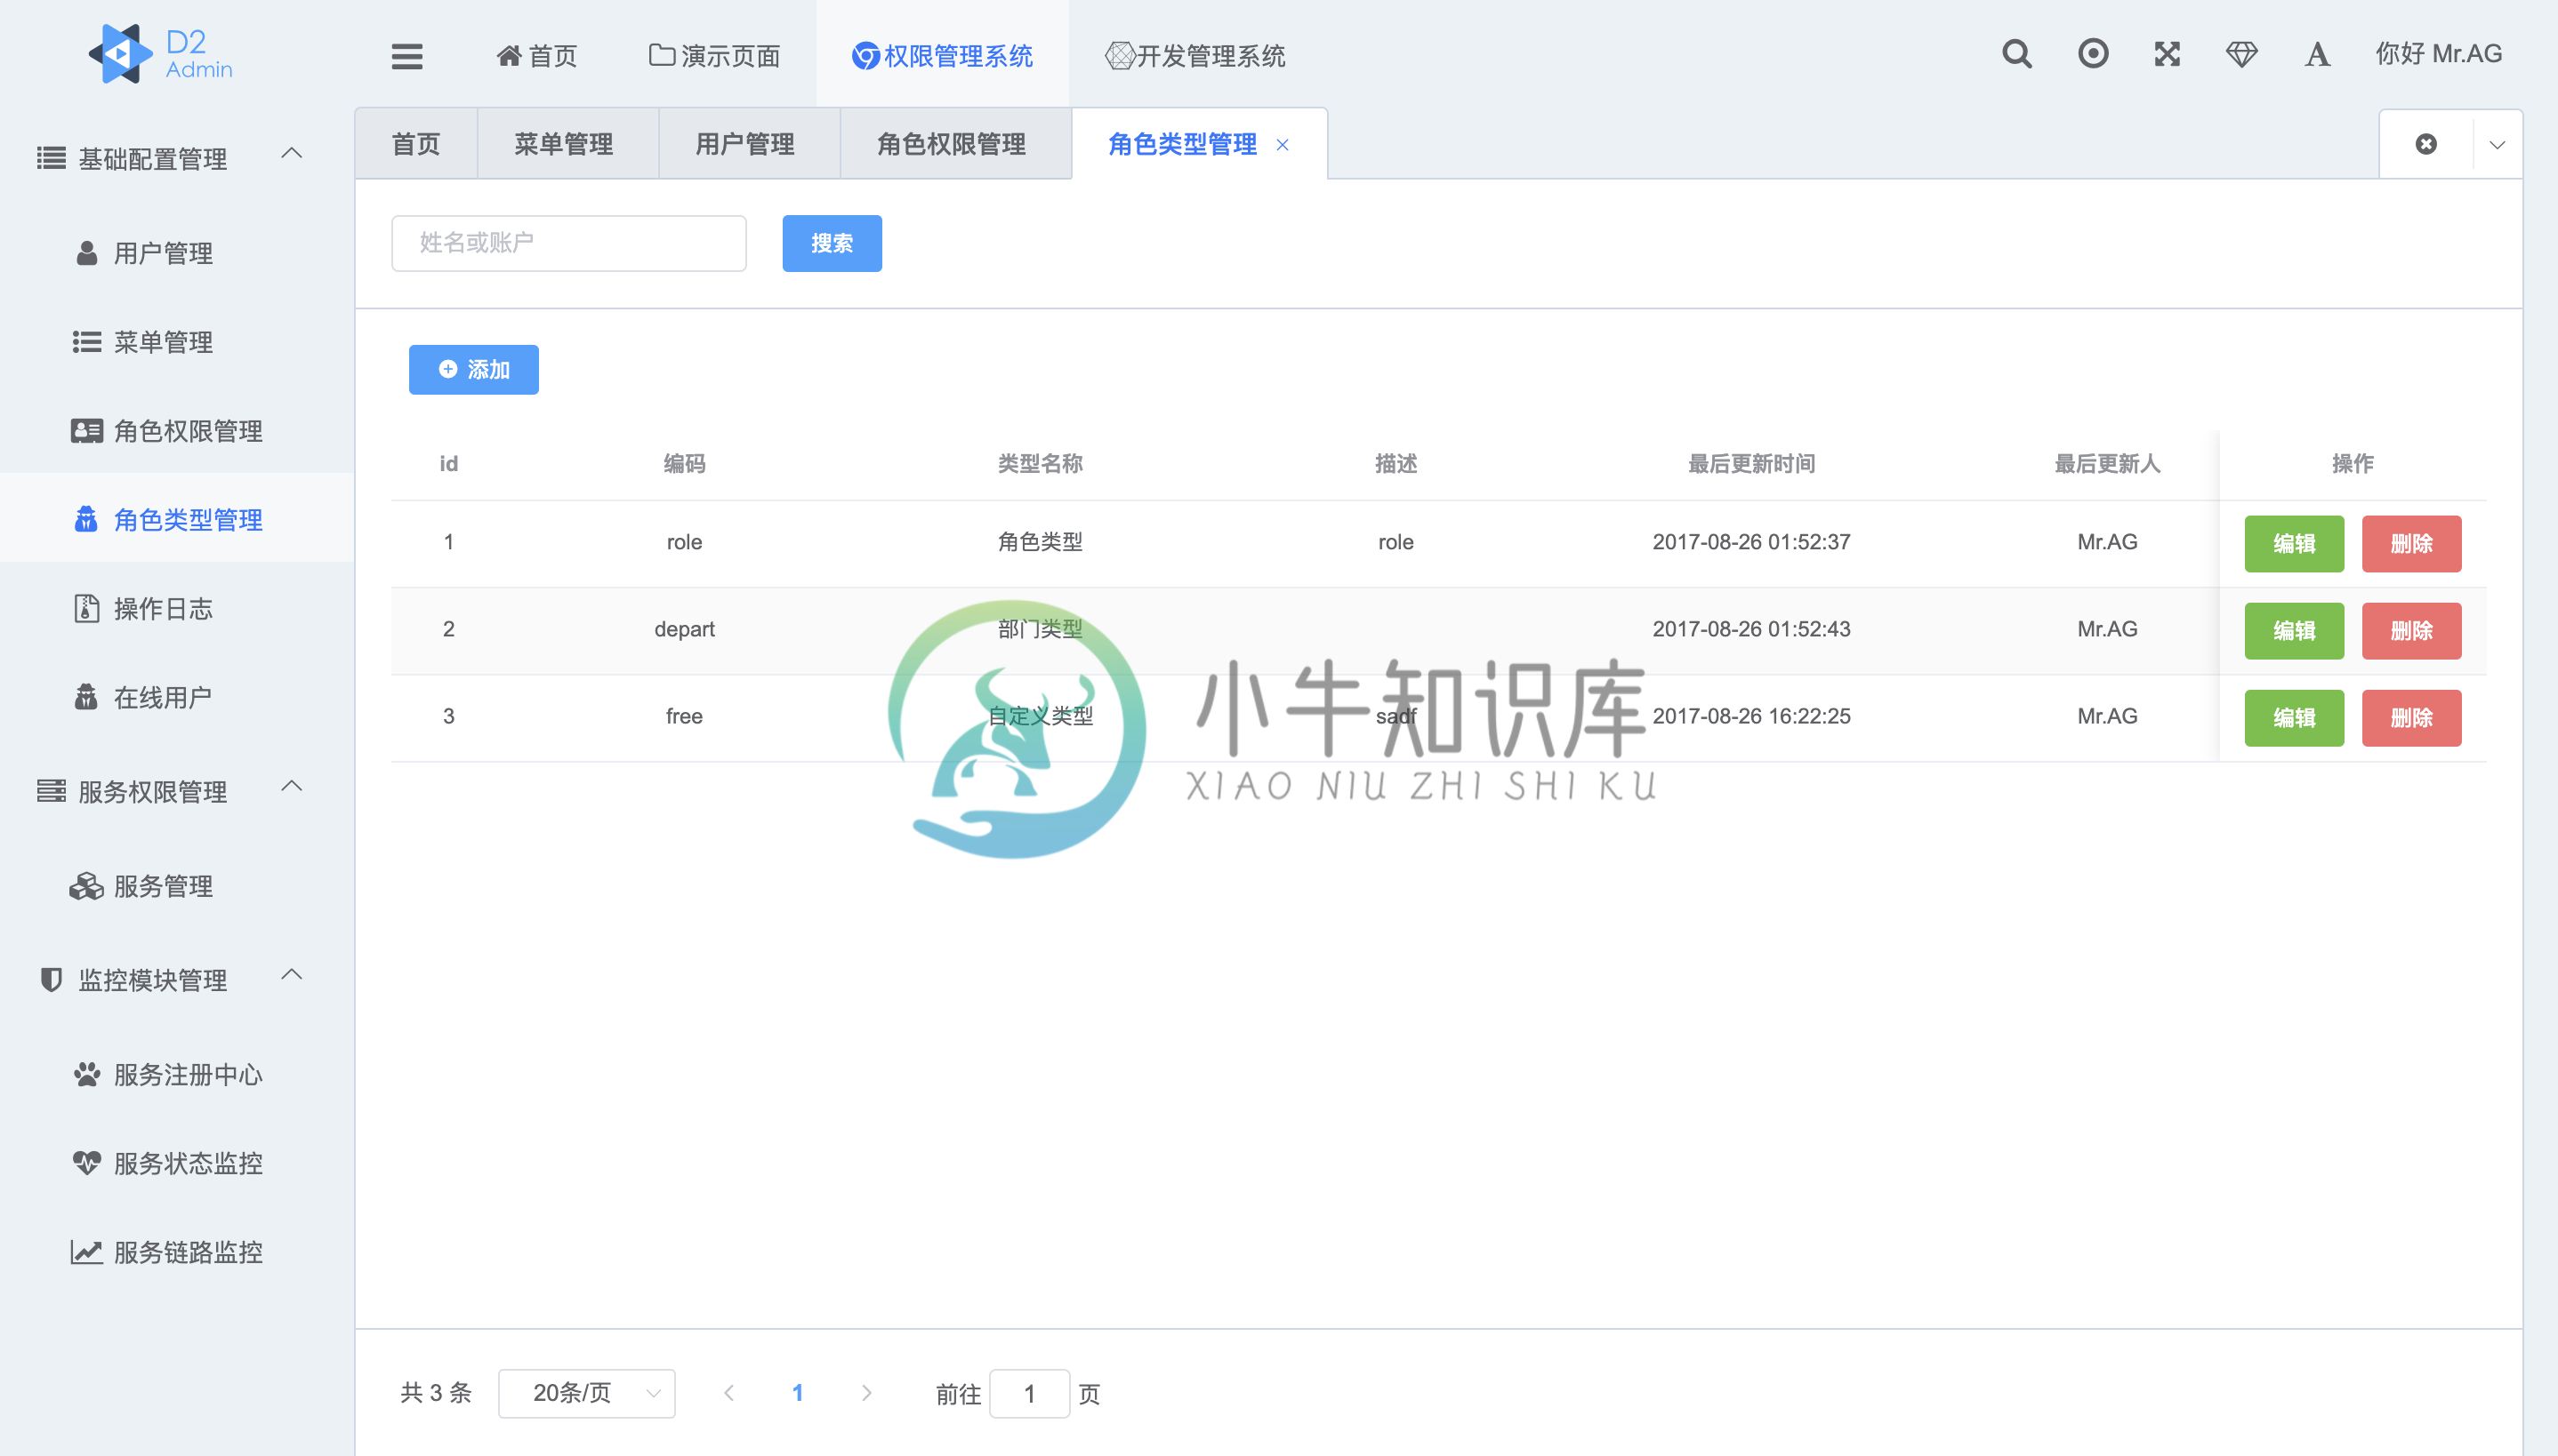The height and width of the screenshot is (1456, 2558).
Task: Open 服务注册中心 in the sidebar
Action: point(177,1075)
